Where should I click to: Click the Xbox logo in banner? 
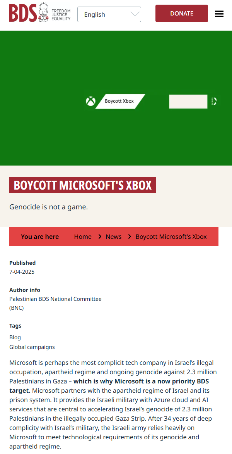pyautogui.click(x=91, y=101)
